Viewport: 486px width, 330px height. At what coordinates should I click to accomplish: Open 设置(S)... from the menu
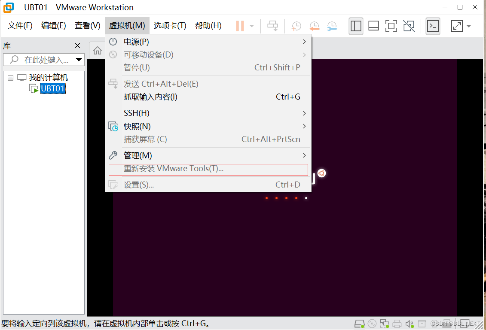[x=208, y=185]
